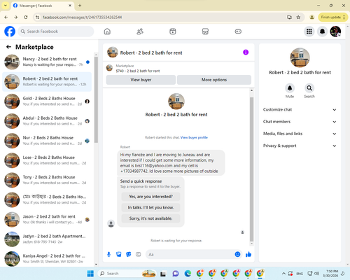Screen dimensions: 350x280
Task: Open conversation information purple icon
Action: point(246,52)
